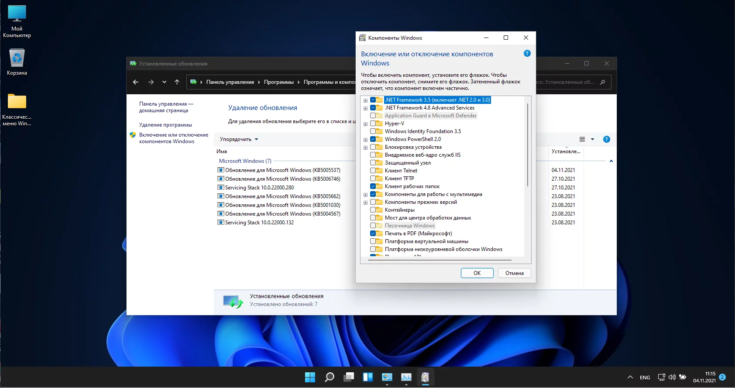The height and width of the screenshot is (388, 735).
Task: Enable the Hyper-V checkbox
Action: (x=373, y=124)
